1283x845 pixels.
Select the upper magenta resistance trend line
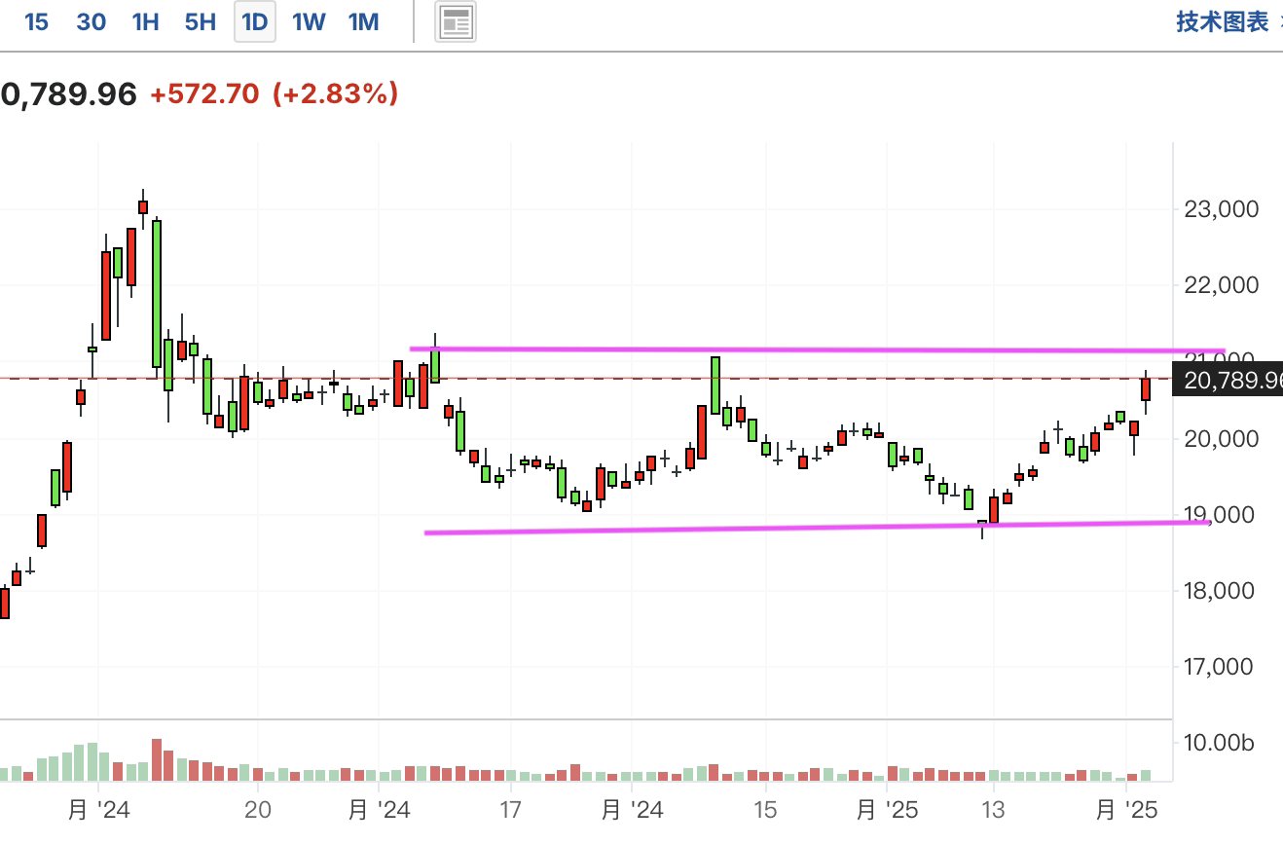[x=818, y=349]
